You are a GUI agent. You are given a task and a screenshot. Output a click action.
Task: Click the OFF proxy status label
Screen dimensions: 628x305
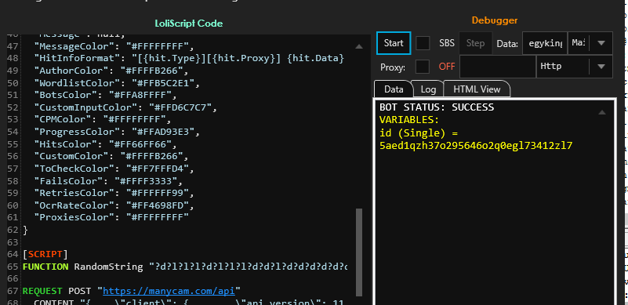(x=447, y=67)
